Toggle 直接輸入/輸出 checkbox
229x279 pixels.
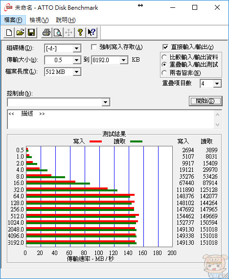(165, 47)
